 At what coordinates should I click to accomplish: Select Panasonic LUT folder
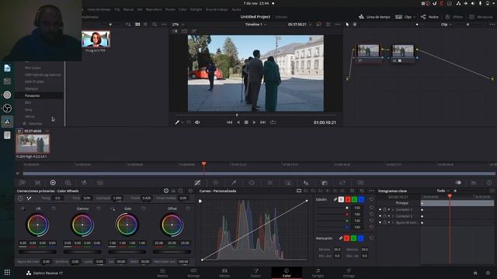(40, 95)
